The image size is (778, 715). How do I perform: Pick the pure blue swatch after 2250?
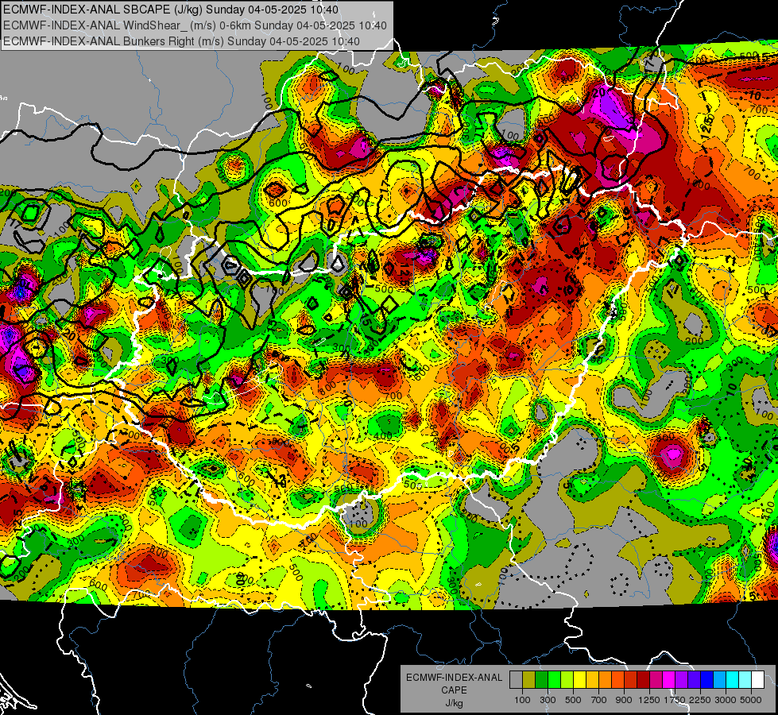706,680
